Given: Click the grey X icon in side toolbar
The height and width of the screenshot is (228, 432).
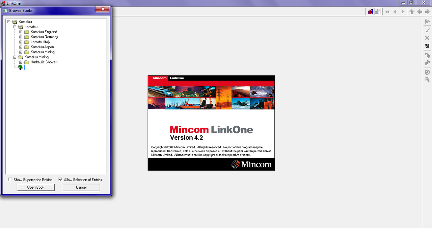Looking at the screenshot, I should 427,38.
